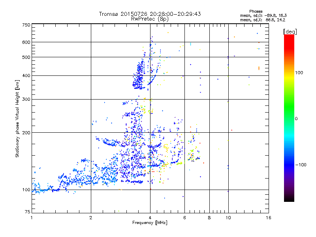Click the y-axis tick label '600'
The width and height of the screenshot is (316, 237).
click(26, 42)
